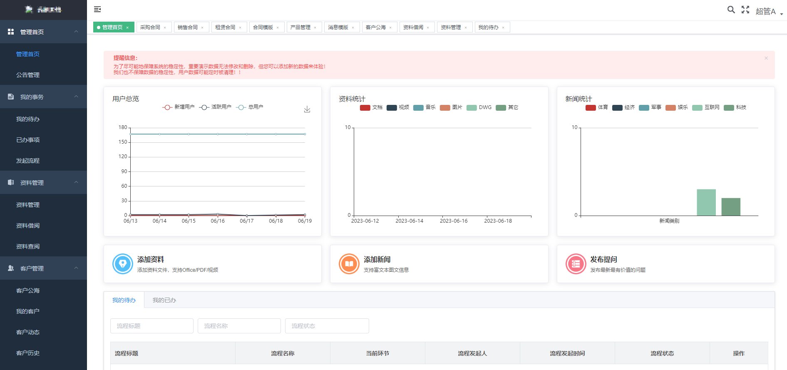Focus the 流程名称 filter input

coord(239,326)
